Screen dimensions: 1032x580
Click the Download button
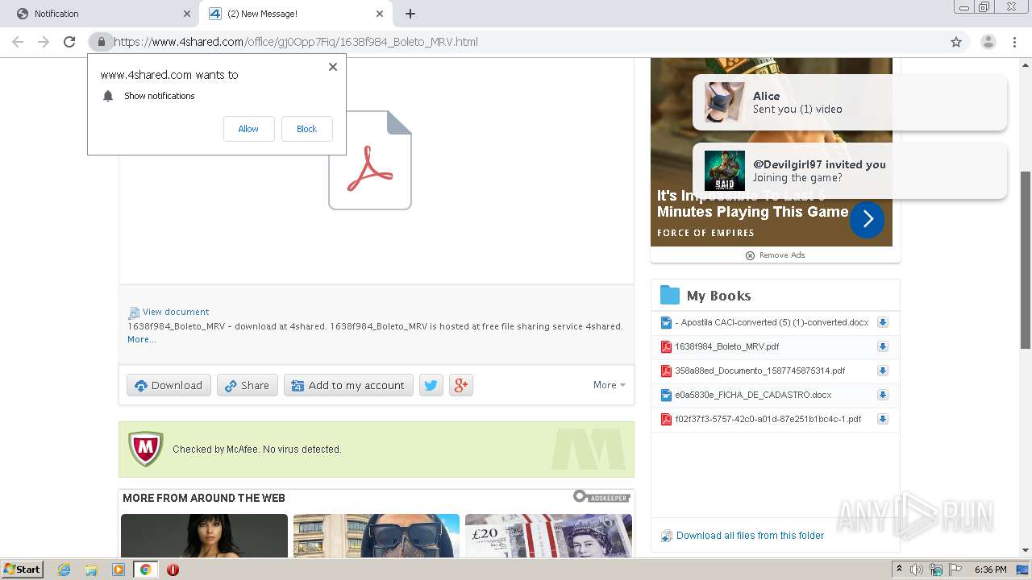169,385
